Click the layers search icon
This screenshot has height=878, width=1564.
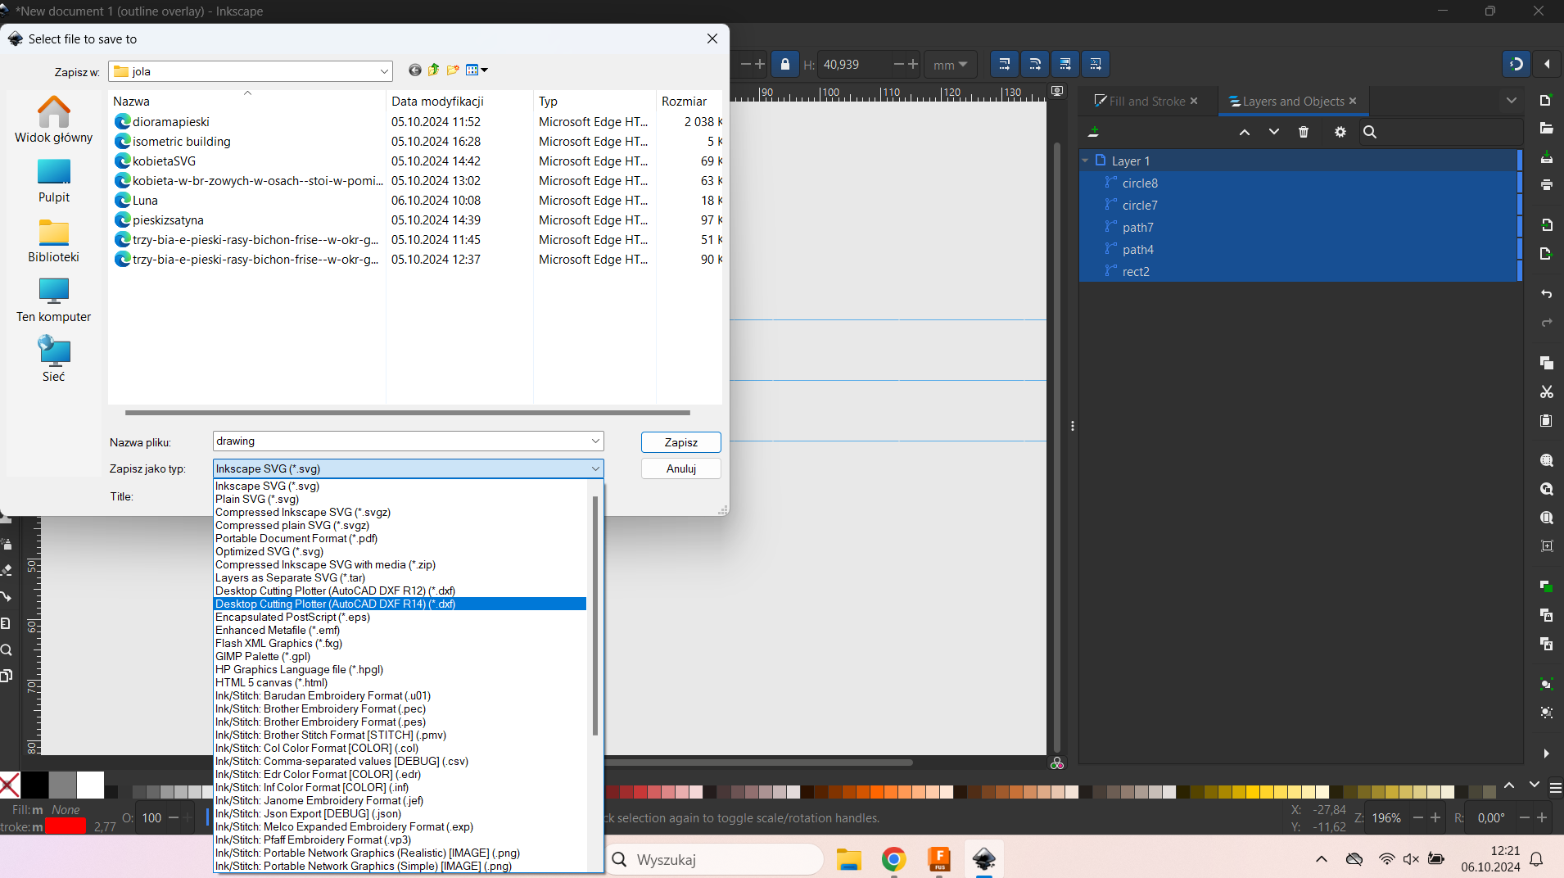point(1370,132)
